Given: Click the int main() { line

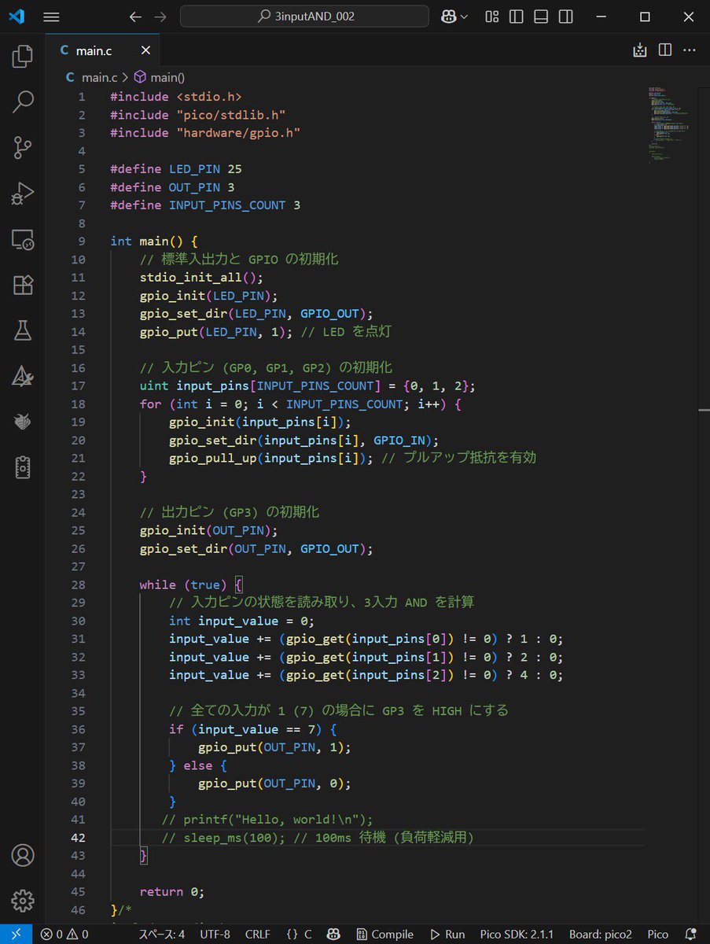Looking at the screenshot, I should (x=154, y=242).
